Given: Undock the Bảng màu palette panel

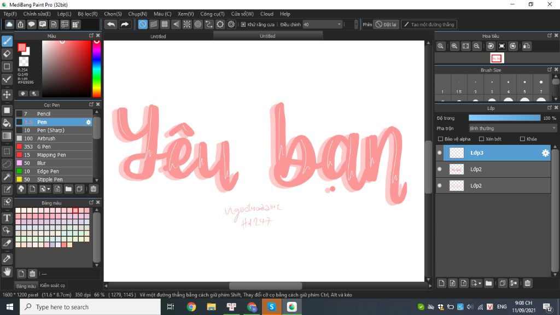Looking at the screenshot, I should click(x=91, y=202).
